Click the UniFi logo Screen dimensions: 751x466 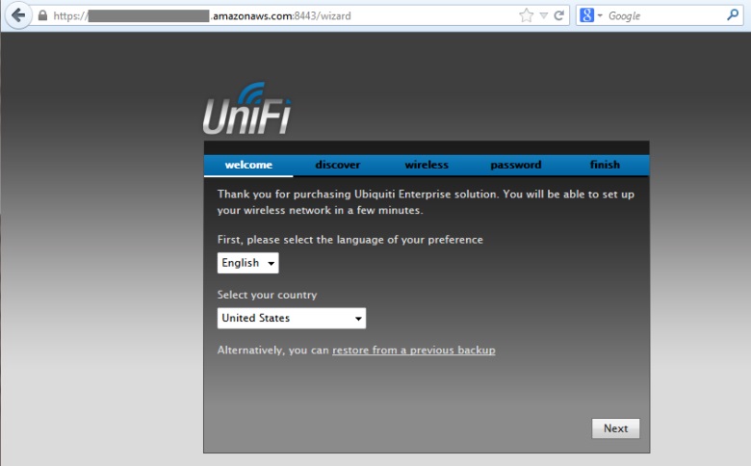(247, 109)
